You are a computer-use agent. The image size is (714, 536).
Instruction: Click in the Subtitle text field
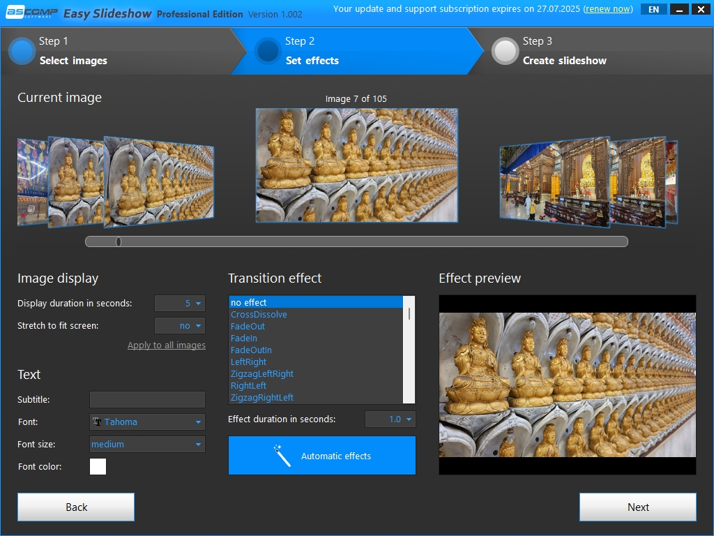click(148, 399)
